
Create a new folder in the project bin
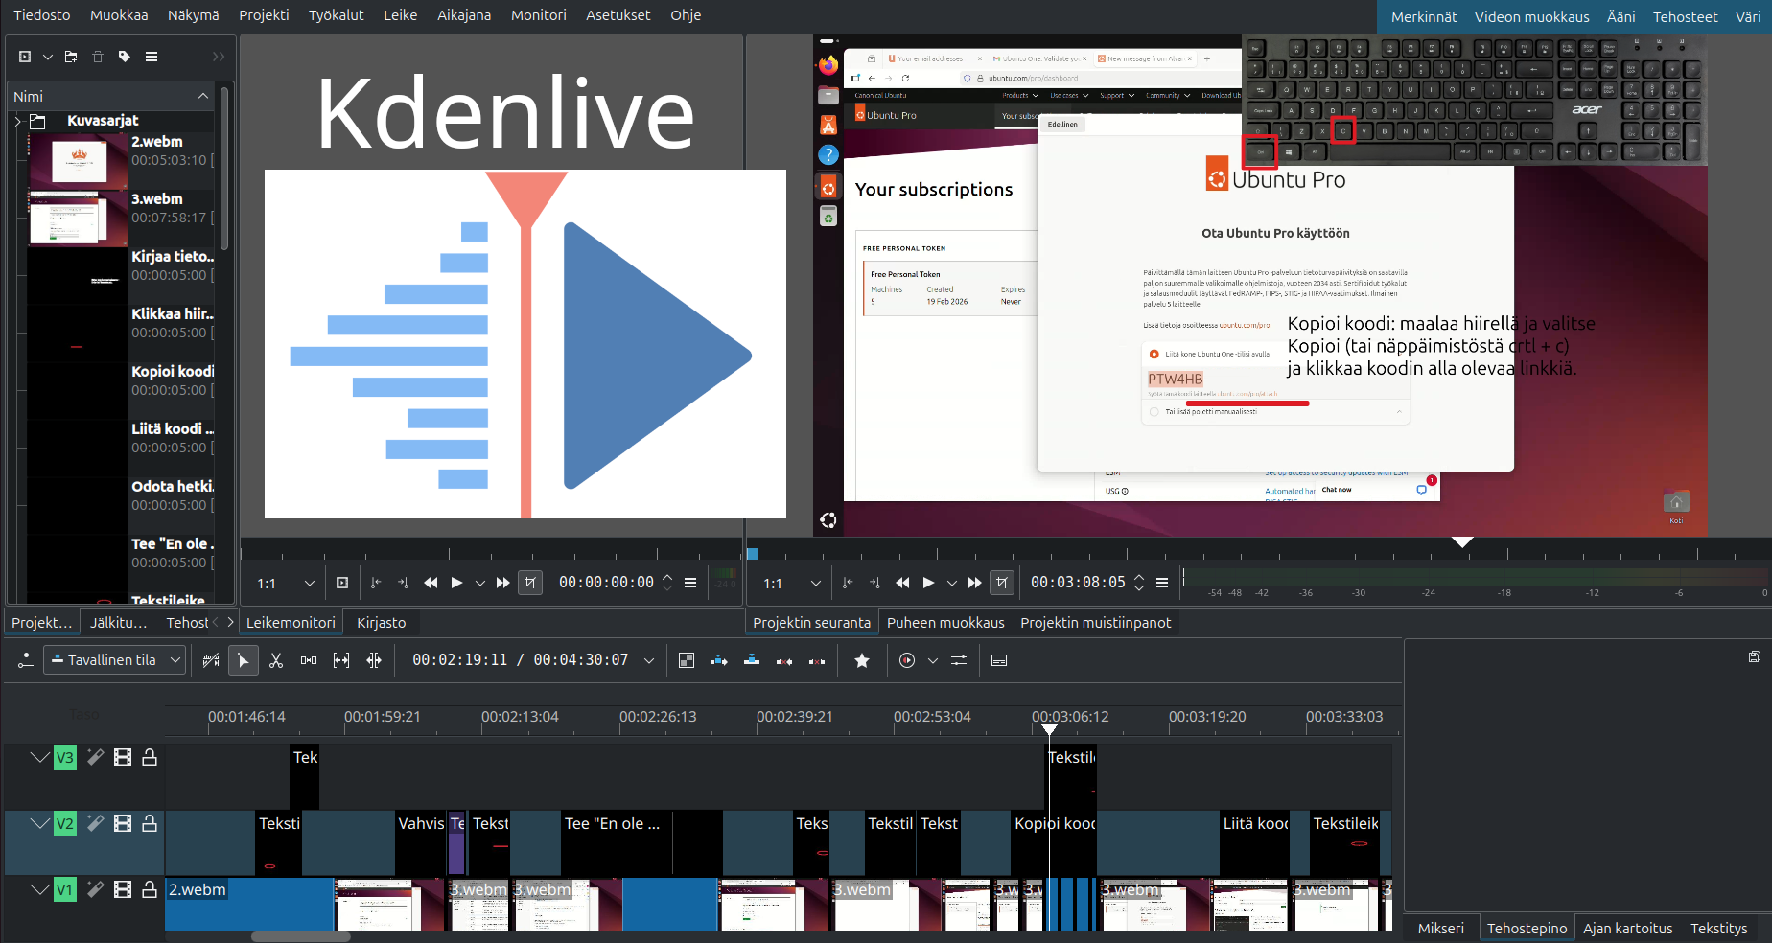pyautogui.click(x=71, y=57)
